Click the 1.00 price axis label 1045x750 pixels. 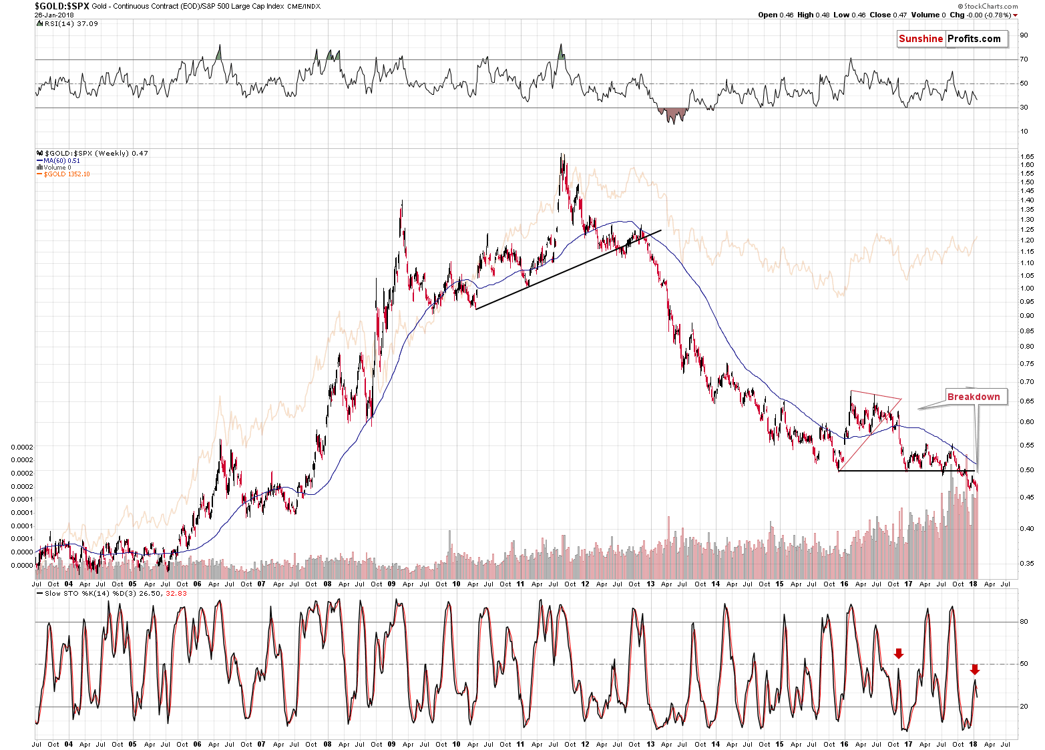coord(1027,289)
